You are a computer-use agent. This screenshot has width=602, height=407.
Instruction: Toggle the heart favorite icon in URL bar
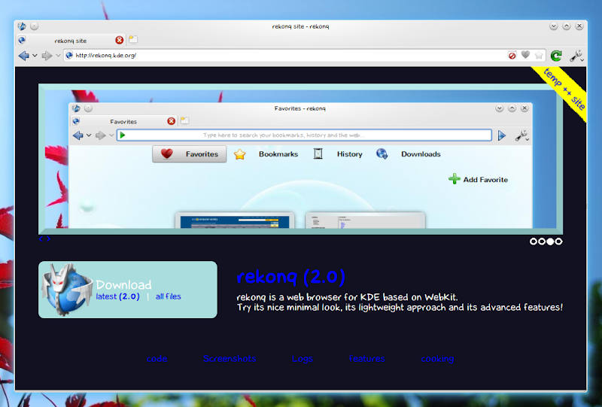[x=525, y=55]
